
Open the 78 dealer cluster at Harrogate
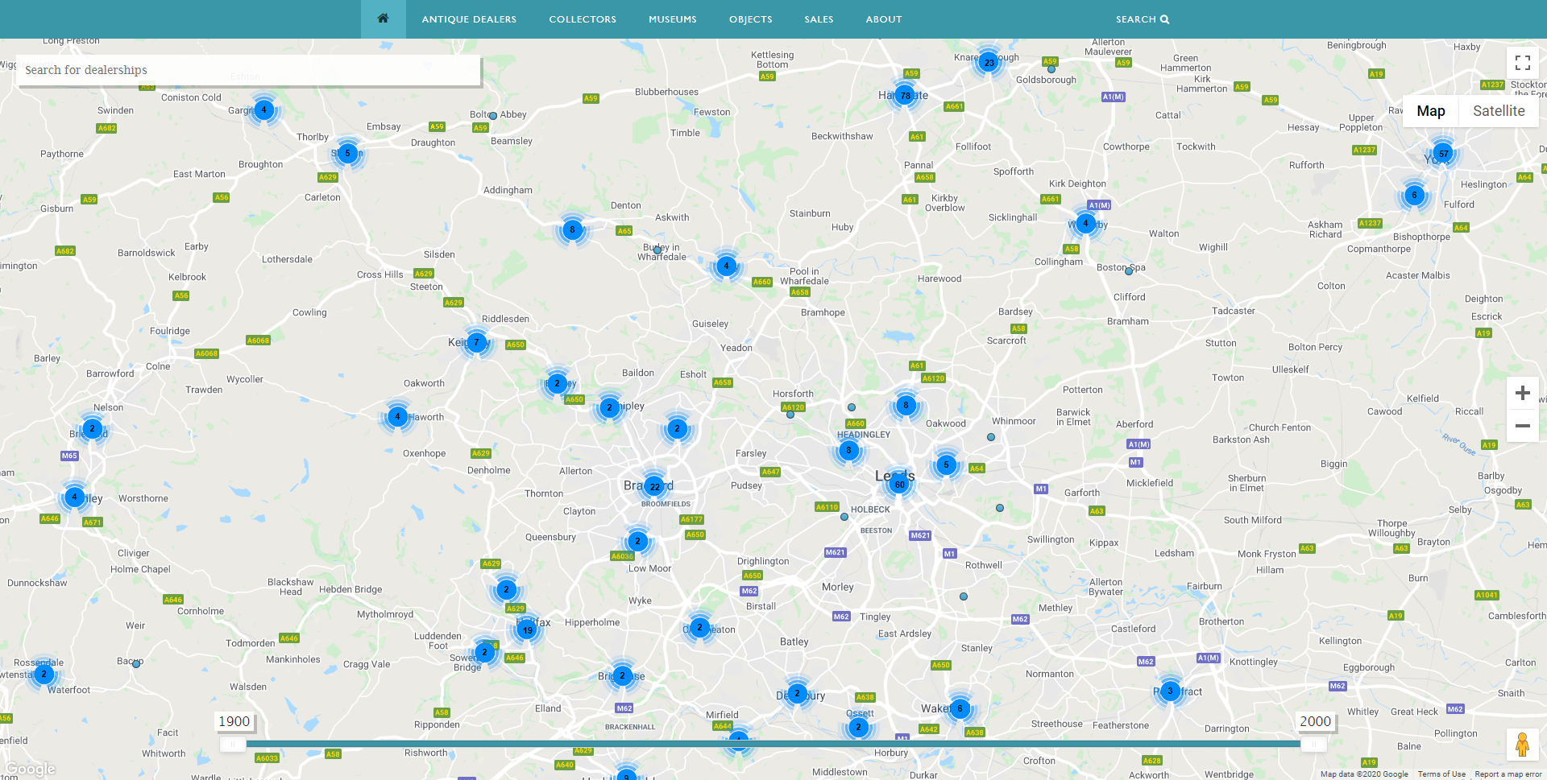click(x=906, y=96)
